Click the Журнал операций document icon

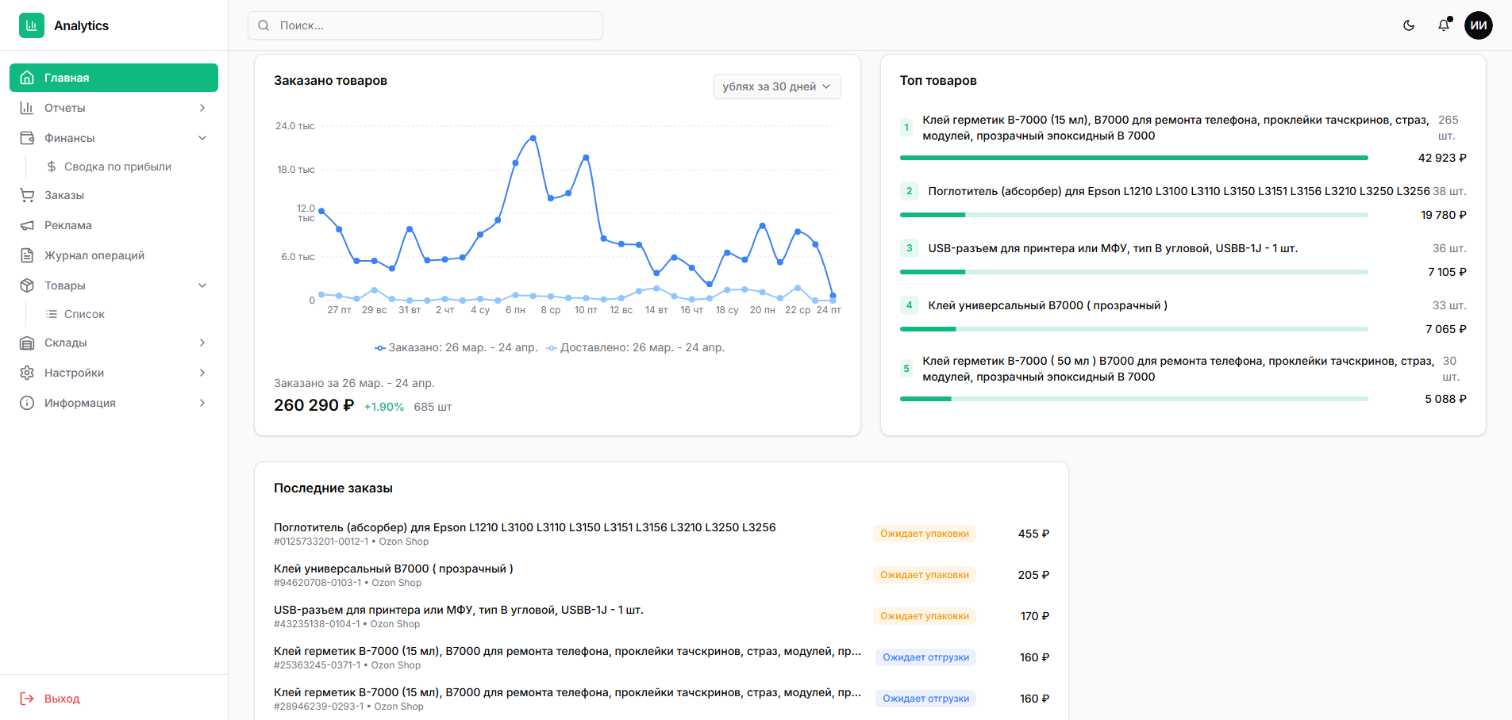(27, 255)
